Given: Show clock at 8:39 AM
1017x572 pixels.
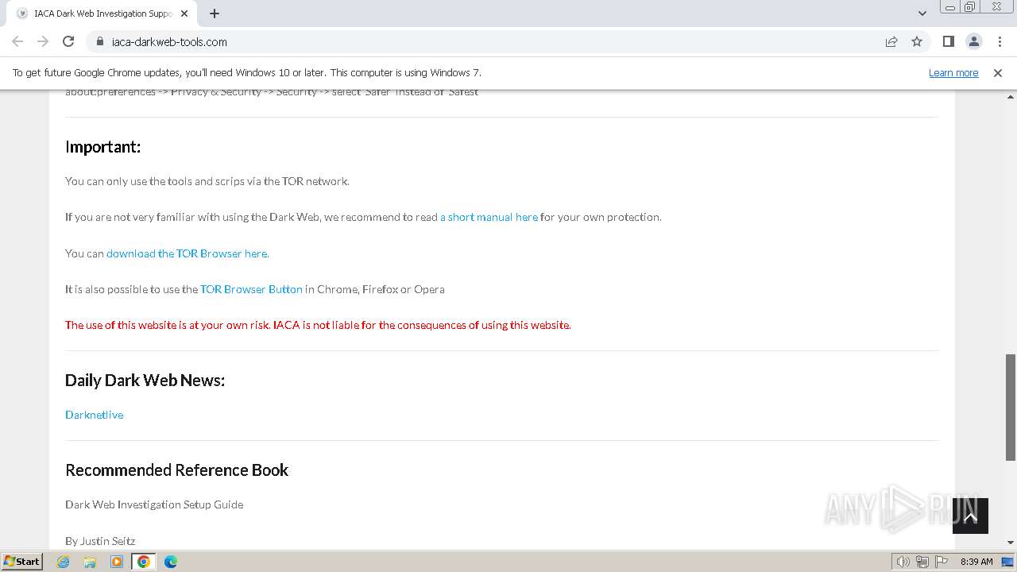Looking at the screenshot, I should pos(976,562).
